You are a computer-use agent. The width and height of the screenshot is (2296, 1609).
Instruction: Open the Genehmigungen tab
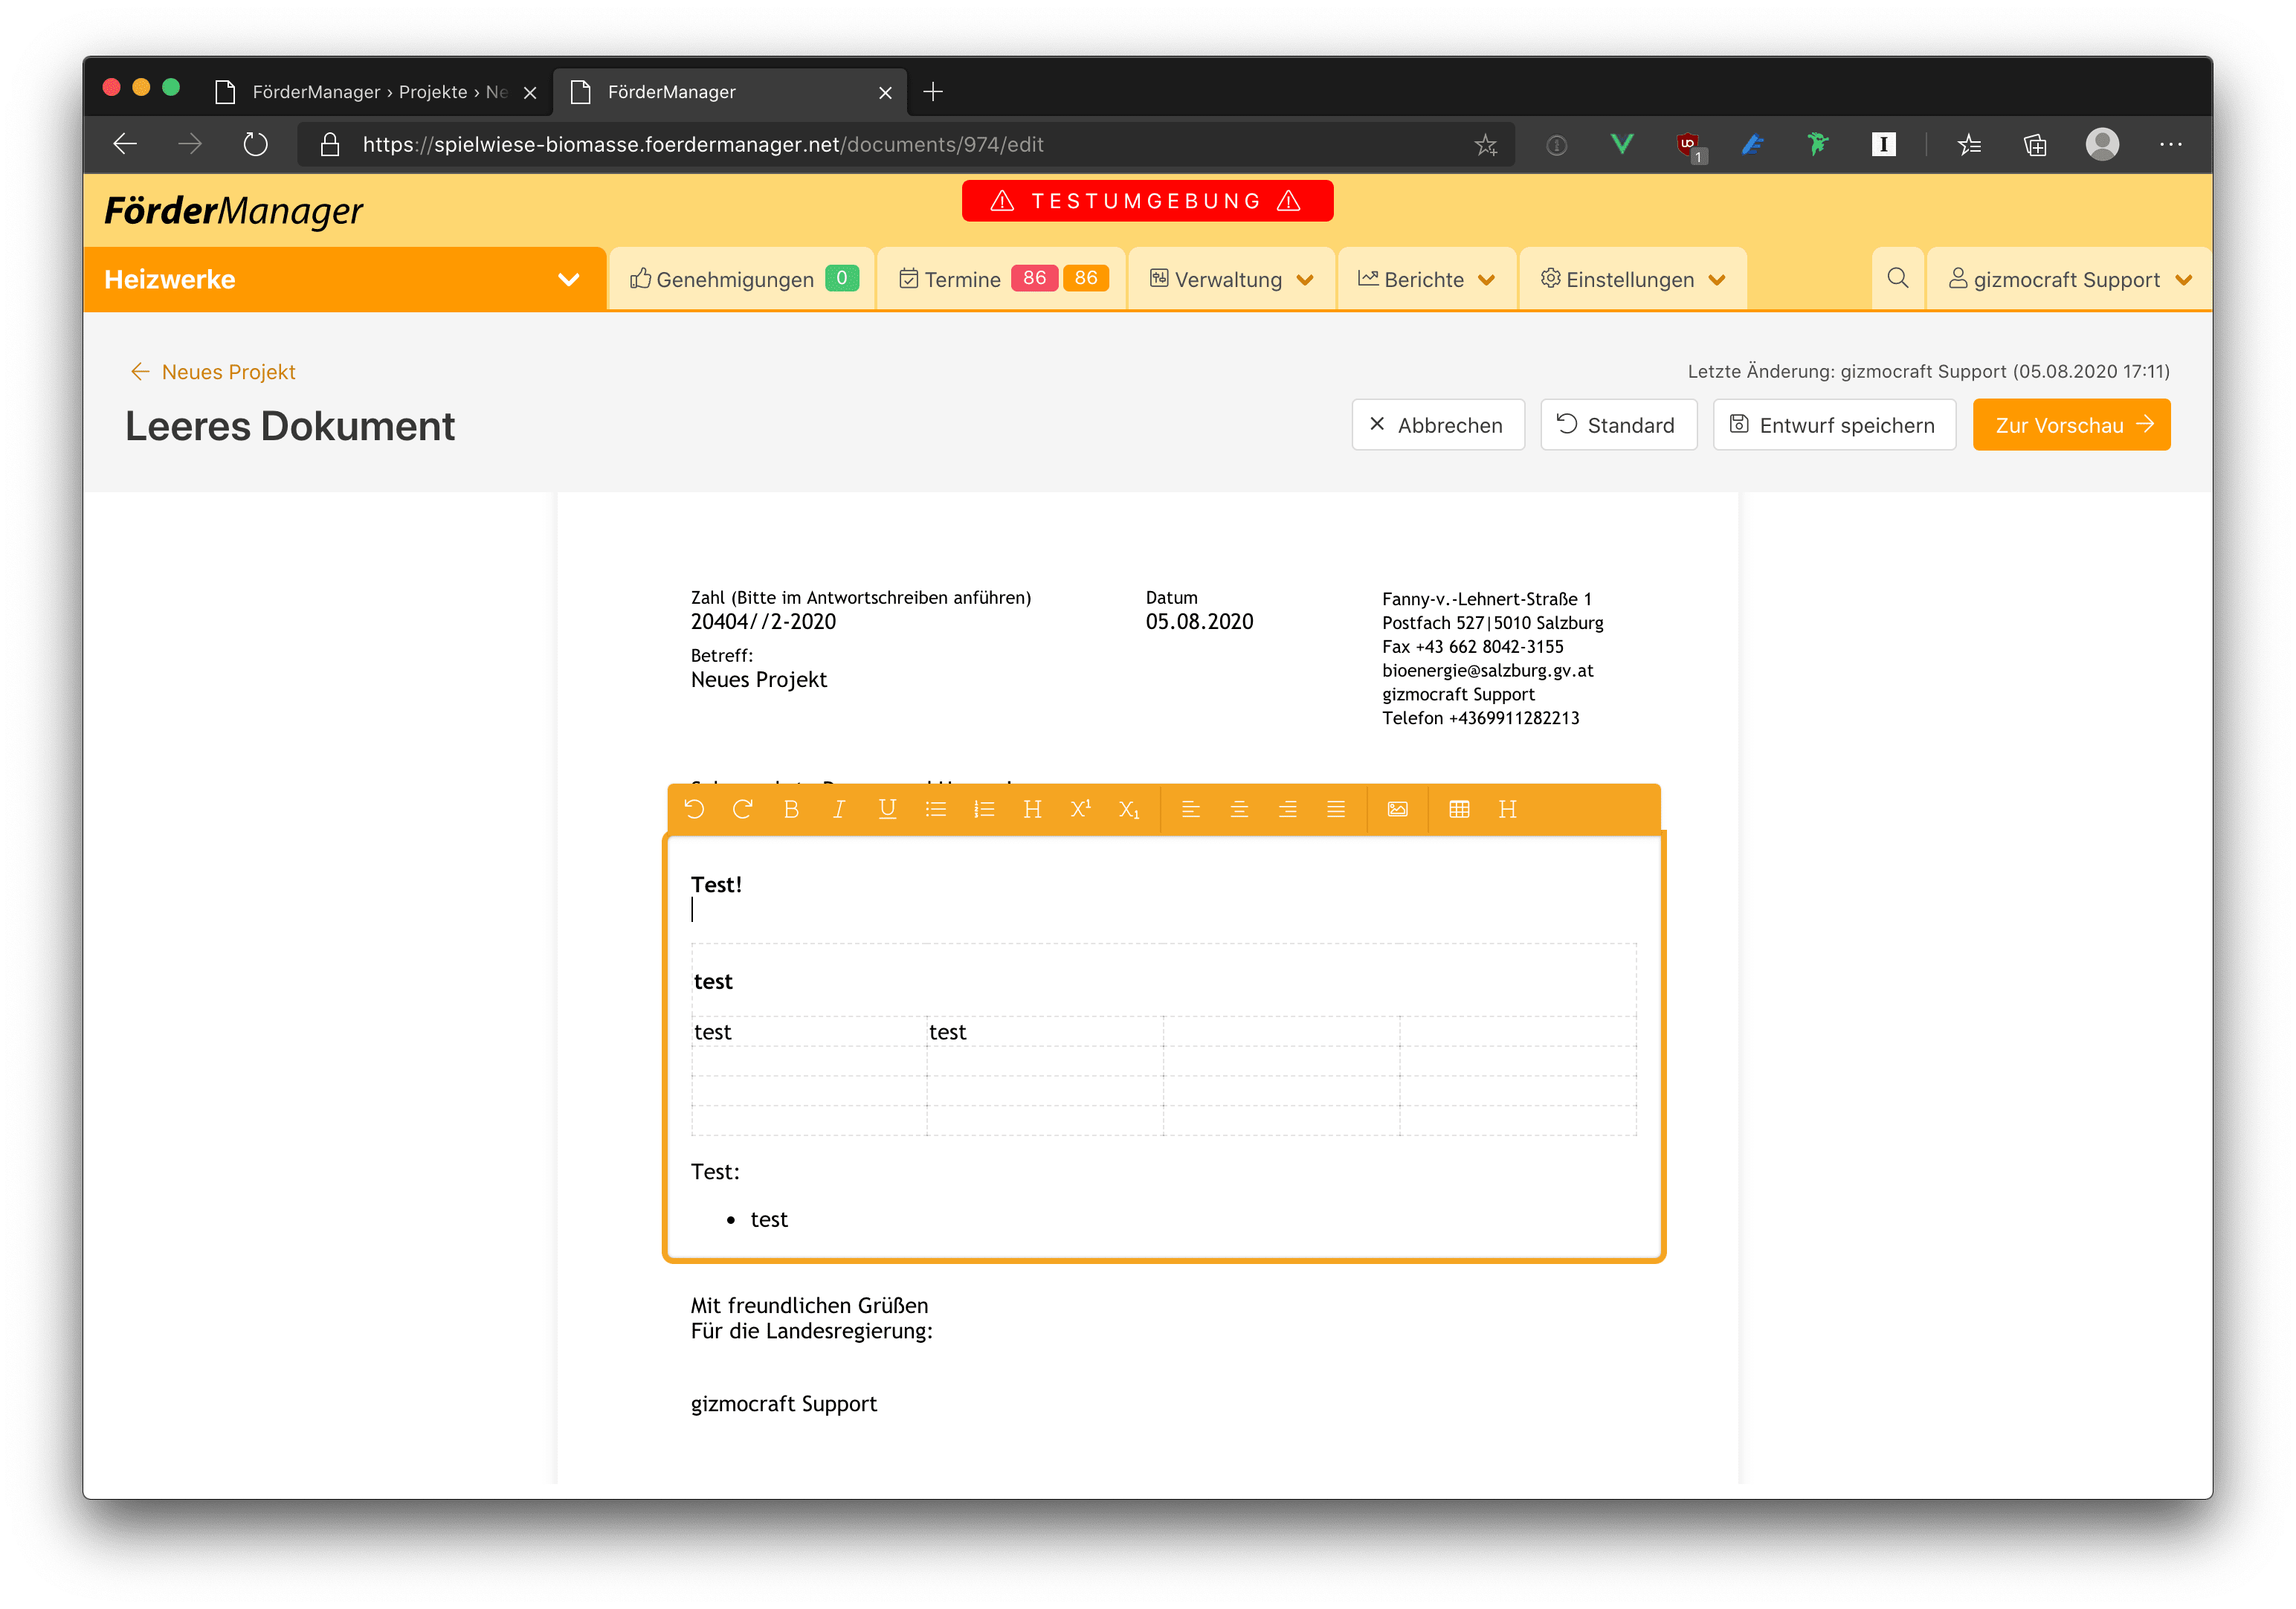click(x=742, y=279)
